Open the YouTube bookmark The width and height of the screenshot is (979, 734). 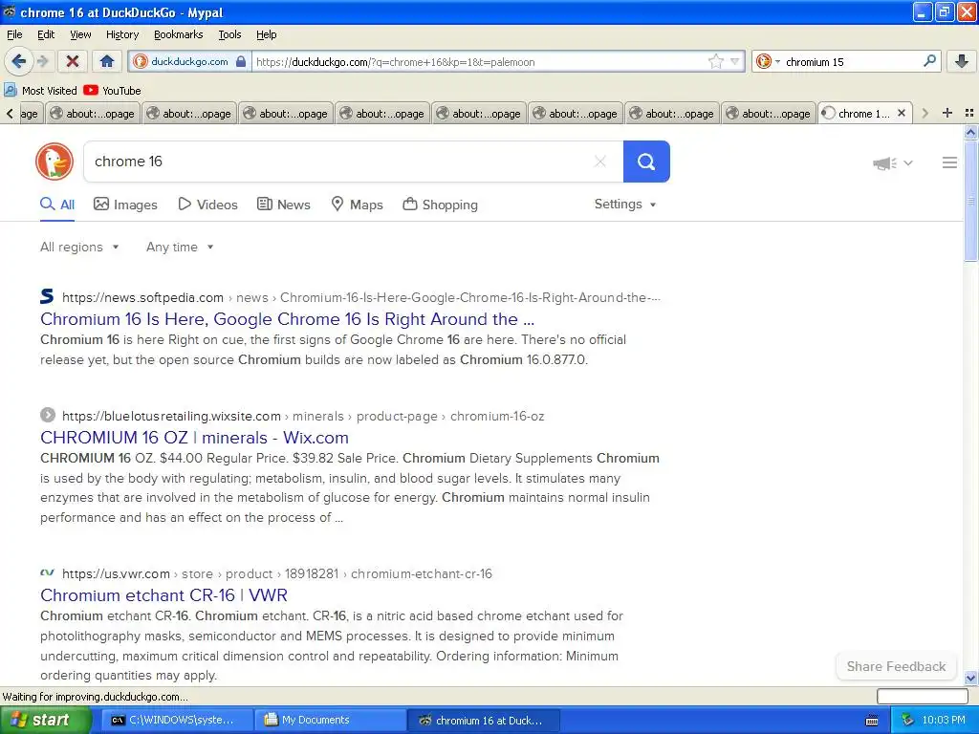pyautogui.click(x=113, y=91)
